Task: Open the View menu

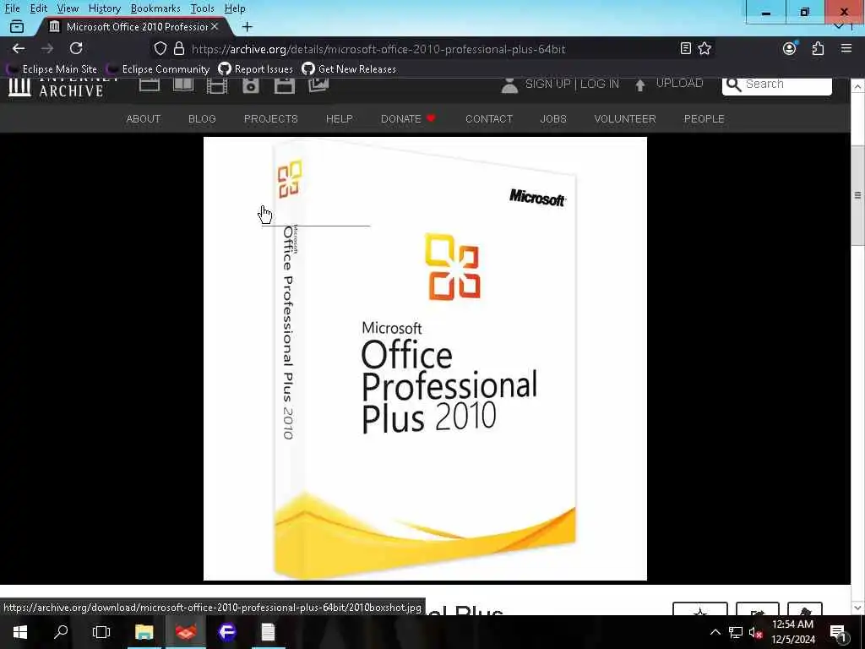Action: tap(68, 8)
